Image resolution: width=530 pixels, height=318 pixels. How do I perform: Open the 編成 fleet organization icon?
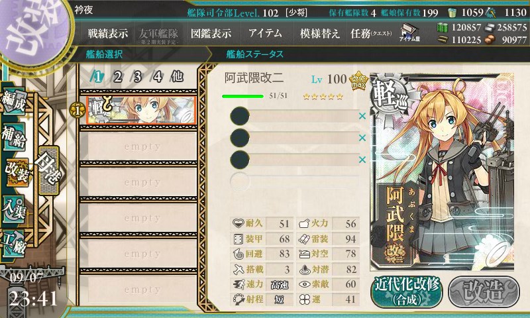13,101
